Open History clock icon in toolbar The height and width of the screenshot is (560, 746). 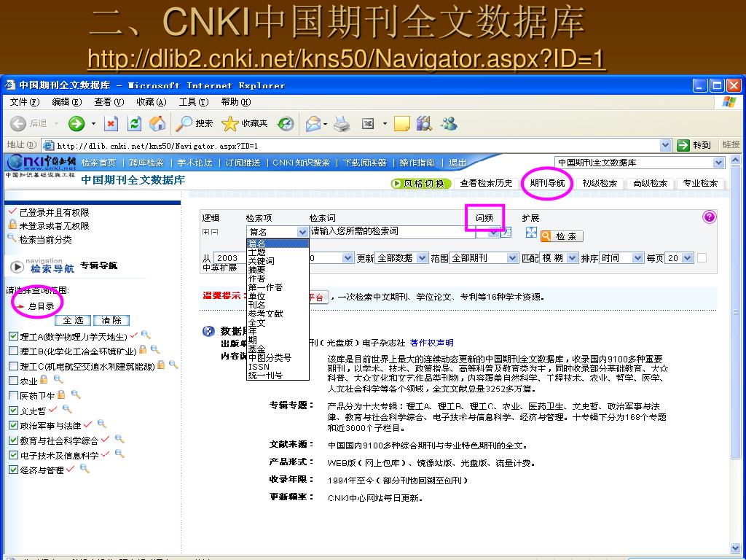[286, 124]
